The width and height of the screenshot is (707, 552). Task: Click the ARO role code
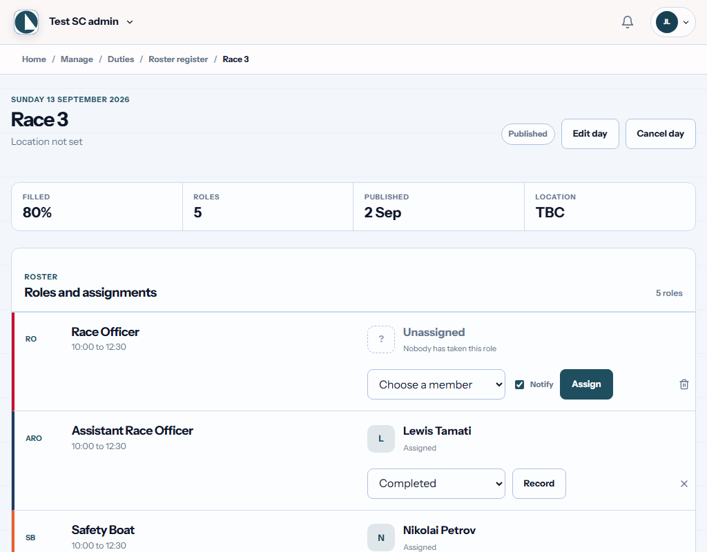[34, 438]
